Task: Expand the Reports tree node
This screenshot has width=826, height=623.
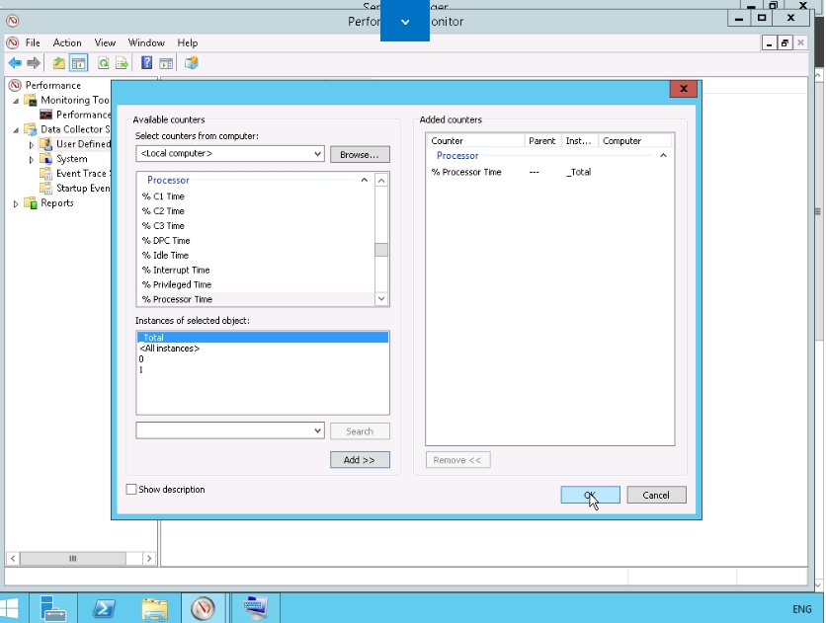Action: (x=16, y=203)
